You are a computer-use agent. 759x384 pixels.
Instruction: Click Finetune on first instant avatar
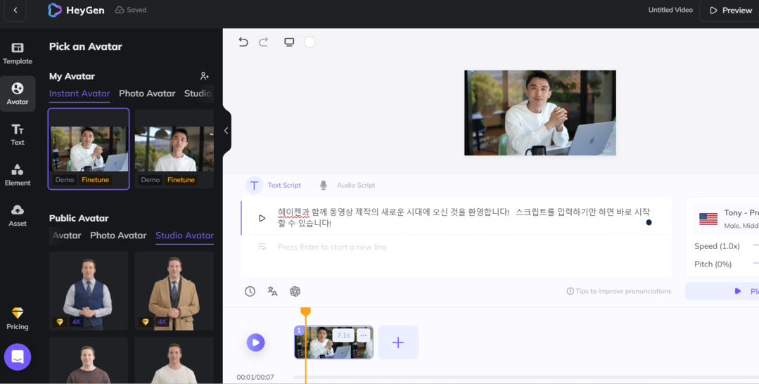point(96,179)
